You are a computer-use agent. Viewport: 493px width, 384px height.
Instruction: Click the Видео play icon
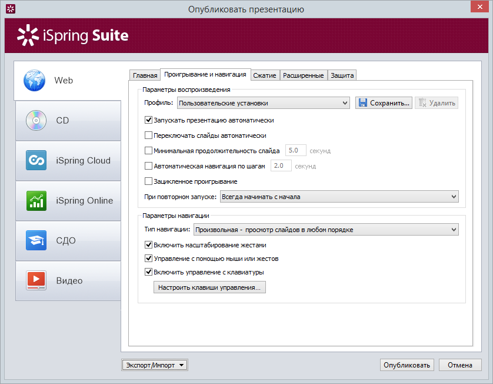tap(36, 280)
